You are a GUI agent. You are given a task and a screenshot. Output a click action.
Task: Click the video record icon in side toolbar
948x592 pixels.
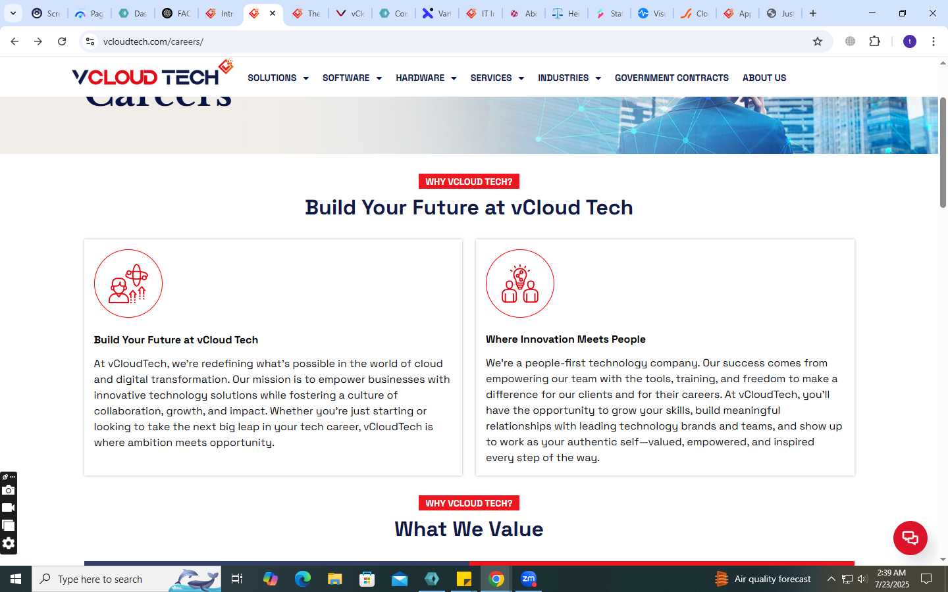coord(9,508)
